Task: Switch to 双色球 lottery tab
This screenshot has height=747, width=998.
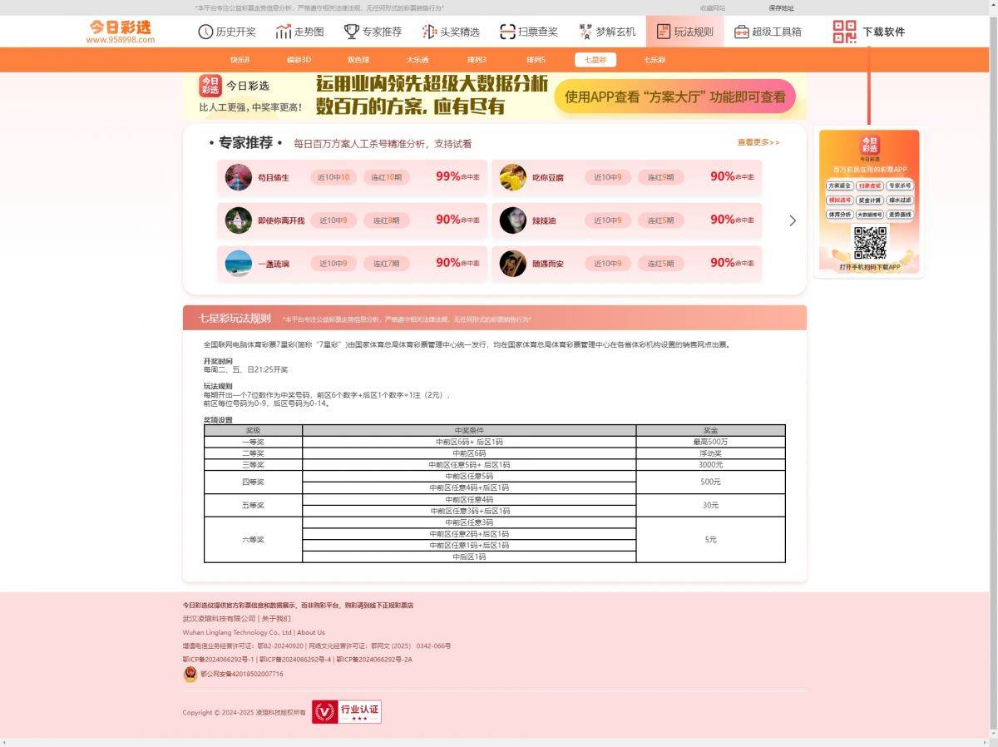Action: coord(358,60)
